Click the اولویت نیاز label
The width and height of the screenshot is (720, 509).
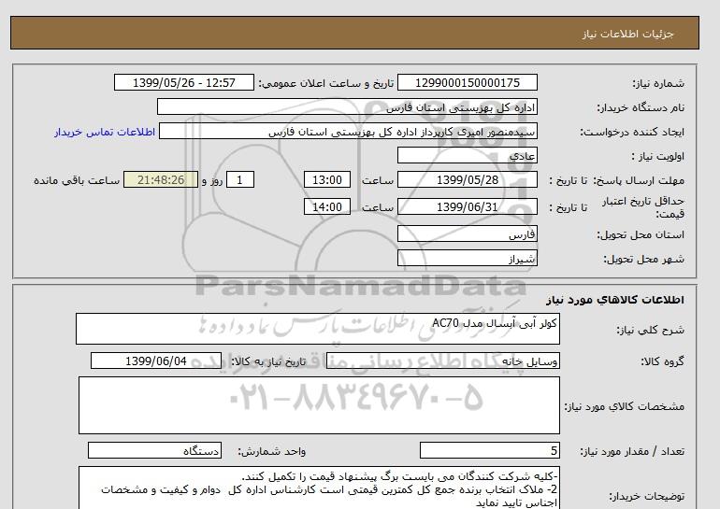pos(658,156)
